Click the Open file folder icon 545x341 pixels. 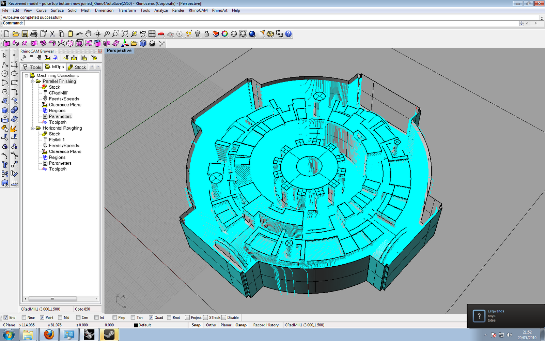click(x=16, y=34)
